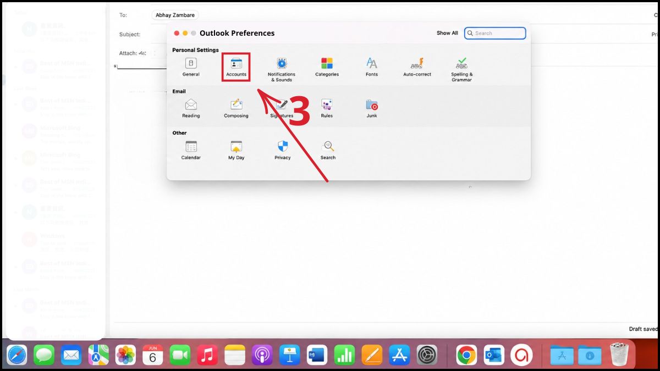Open FaceTime from the Dock
This screenshot has height=371, width=660.
(180, 355)
